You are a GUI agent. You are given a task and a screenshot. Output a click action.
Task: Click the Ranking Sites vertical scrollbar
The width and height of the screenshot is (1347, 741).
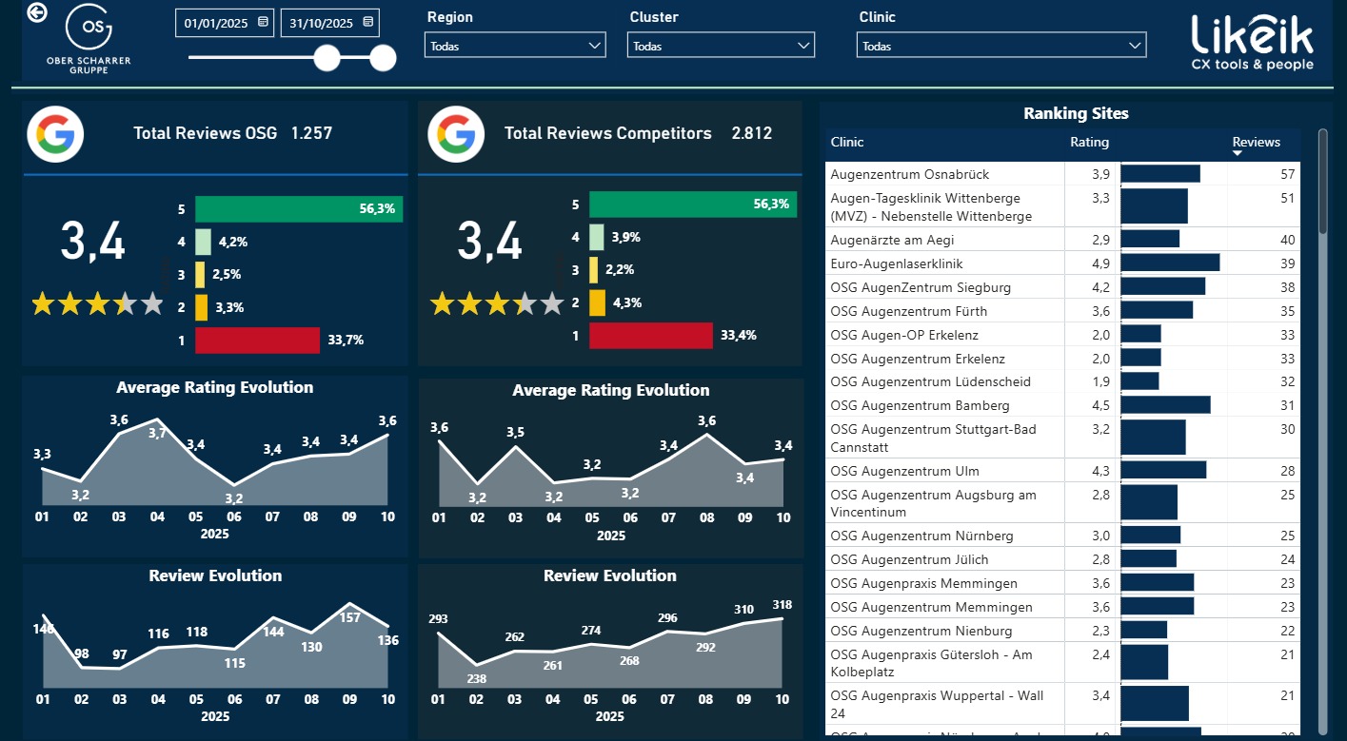point(1322,181)
